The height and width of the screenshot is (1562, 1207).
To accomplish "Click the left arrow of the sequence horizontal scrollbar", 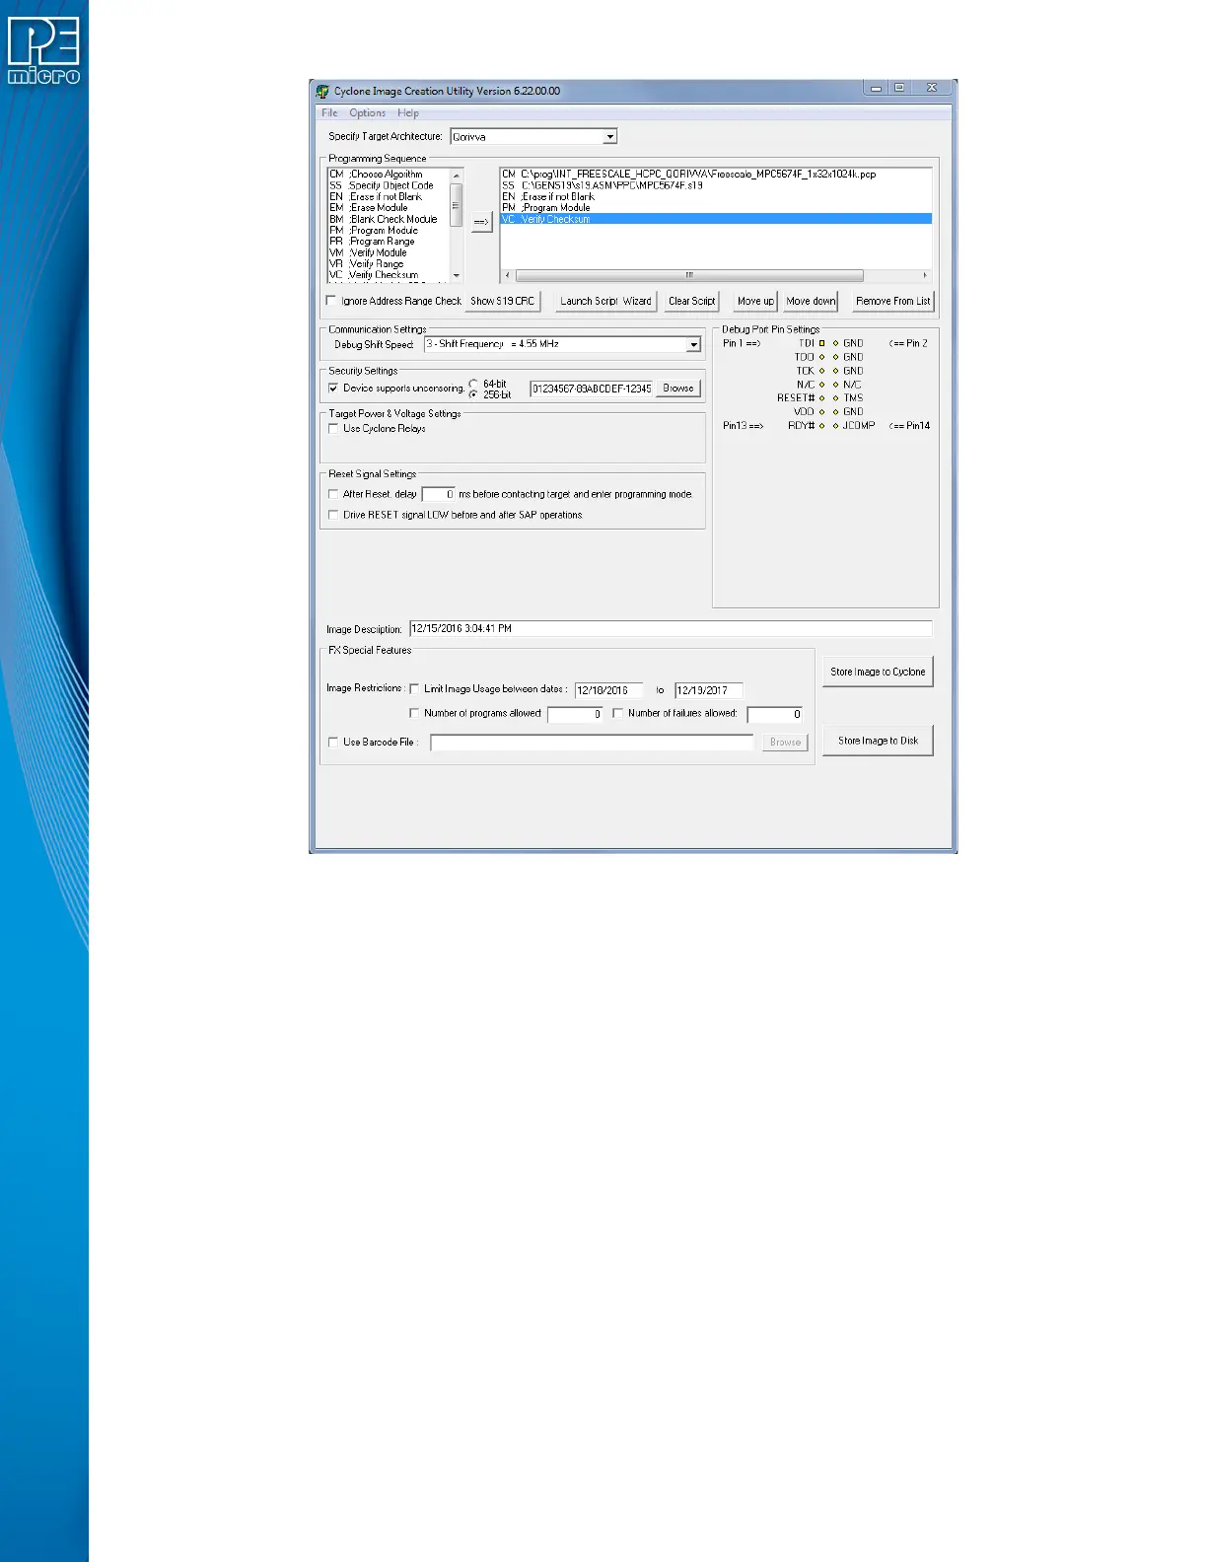I will point(508,275).
